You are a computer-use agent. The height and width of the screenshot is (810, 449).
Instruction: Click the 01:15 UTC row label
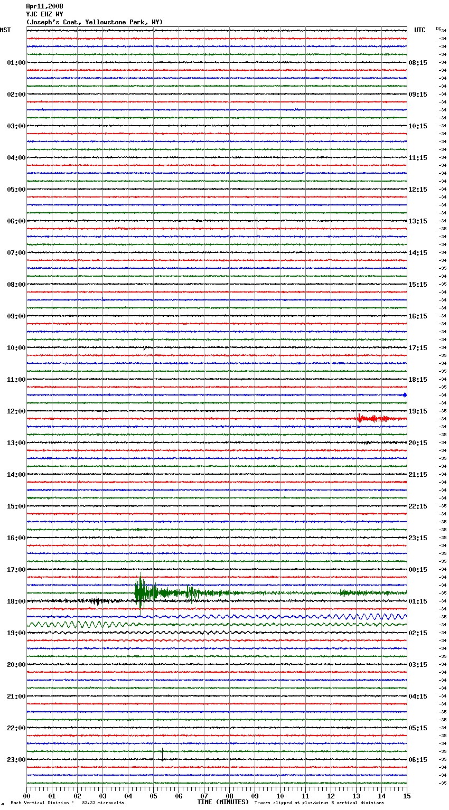[418, 601]
